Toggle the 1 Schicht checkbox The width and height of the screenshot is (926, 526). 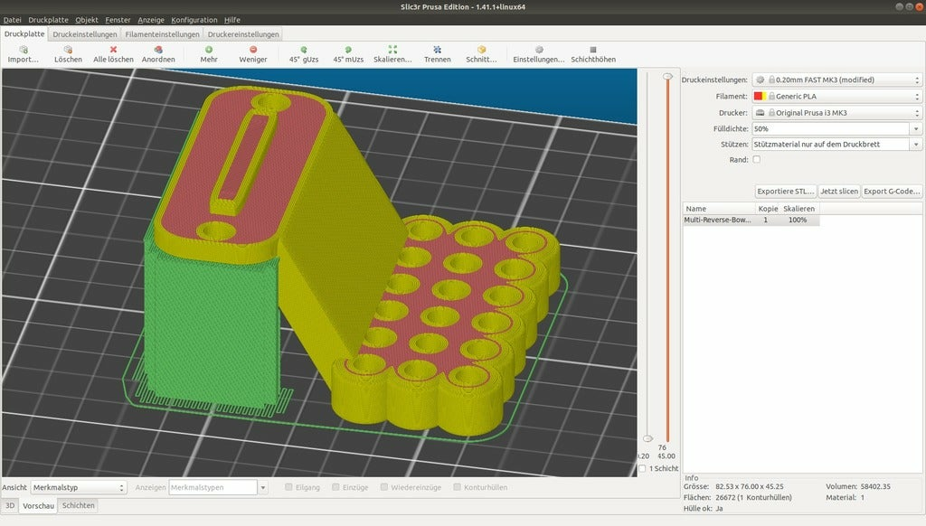[642, 469]
